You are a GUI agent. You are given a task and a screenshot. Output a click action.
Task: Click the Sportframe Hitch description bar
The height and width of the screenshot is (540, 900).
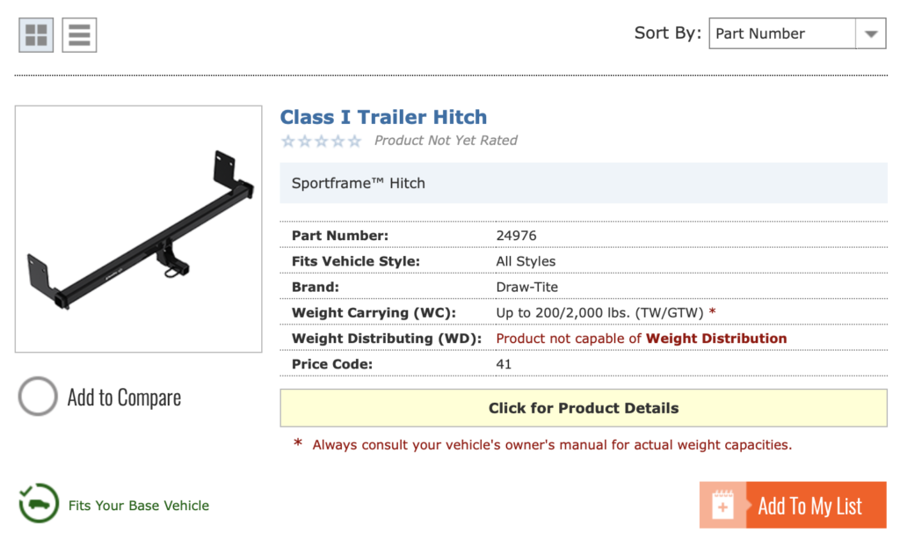[584, 183]
